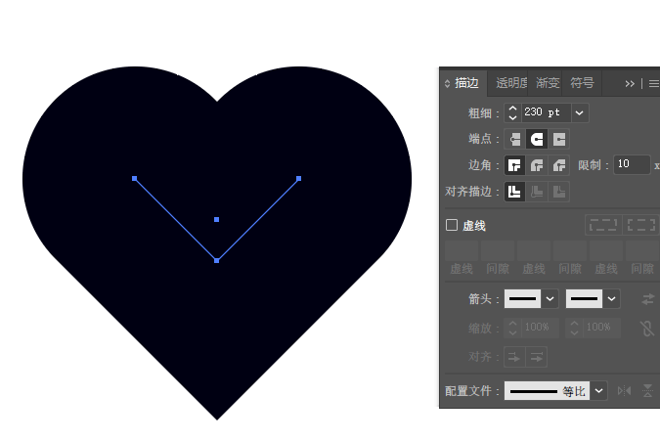Screen dimensions: 660x441
Task: Swap start and end arrowheads
Action: pyautogui.click(x=647, y=298)
